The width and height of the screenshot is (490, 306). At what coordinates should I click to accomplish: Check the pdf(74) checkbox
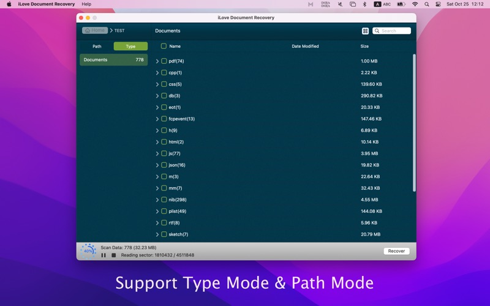[x=164, y=61]
